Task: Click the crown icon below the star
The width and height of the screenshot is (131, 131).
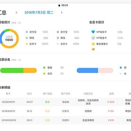Action: pos(93,49)
